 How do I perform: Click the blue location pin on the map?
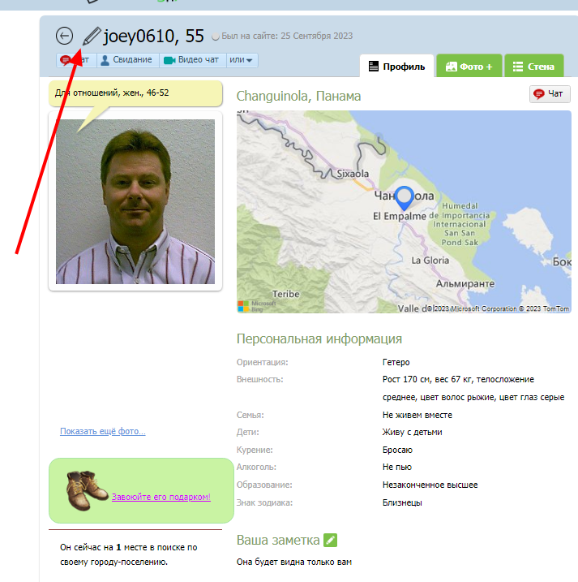(404, 198)
